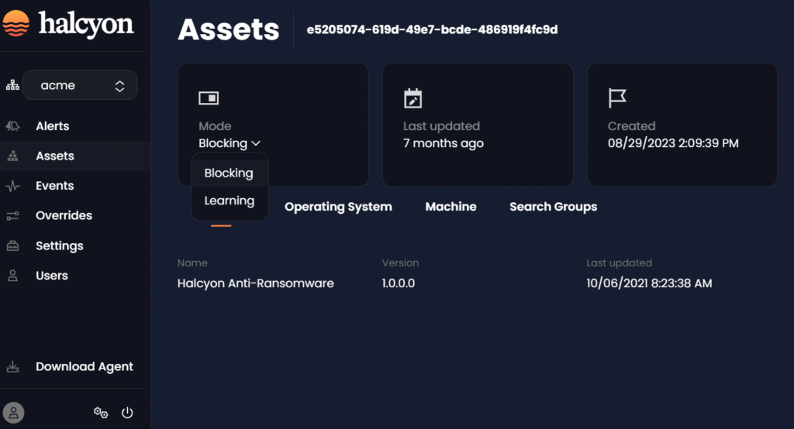Screen dimensions: 794x429
Task: Switch to the Machine tab
Action: tap(451, 207)
